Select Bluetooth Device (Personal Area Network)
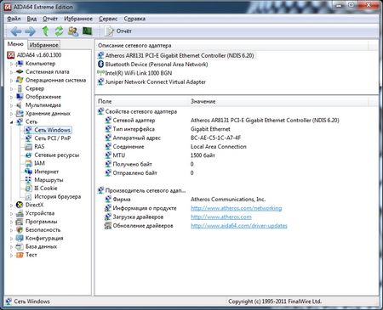The height and width of the screenshot is (310, 383). 152,65
